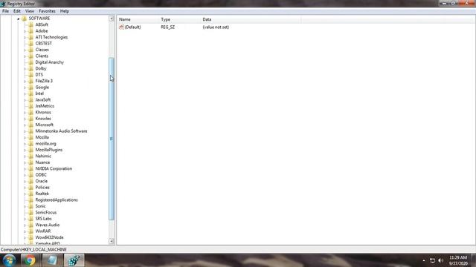The width and height of the screenshot is (476, 267).
Task: Click the tree pane scrollbar thumb
Action: tap(112, 139)
